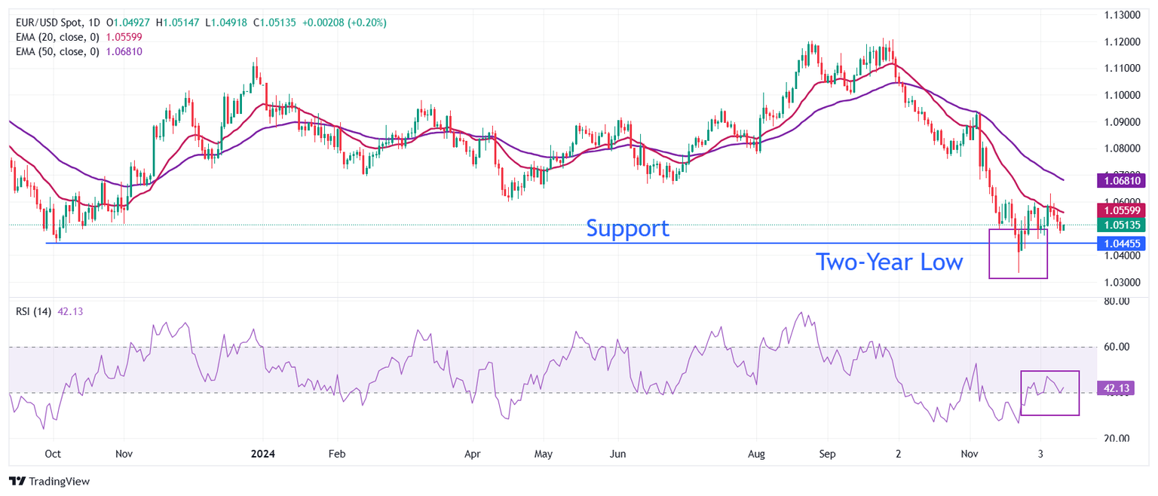Click the green 1.05135 current price tag

point(1123,225)
